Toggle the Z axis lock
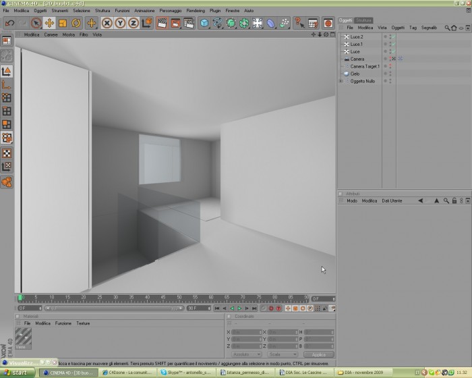The height and width of the screenshot is (378, 472). click(x=134, y=23)
